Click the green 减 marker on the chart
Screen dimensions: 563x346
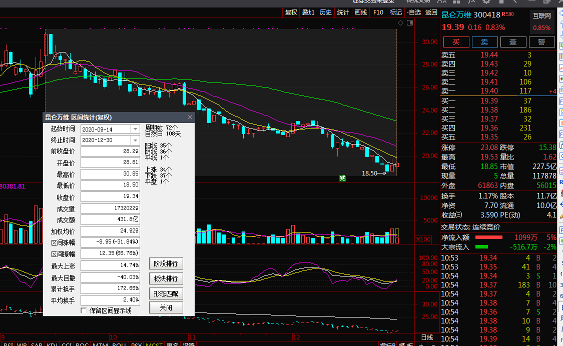tap(342, 178)
